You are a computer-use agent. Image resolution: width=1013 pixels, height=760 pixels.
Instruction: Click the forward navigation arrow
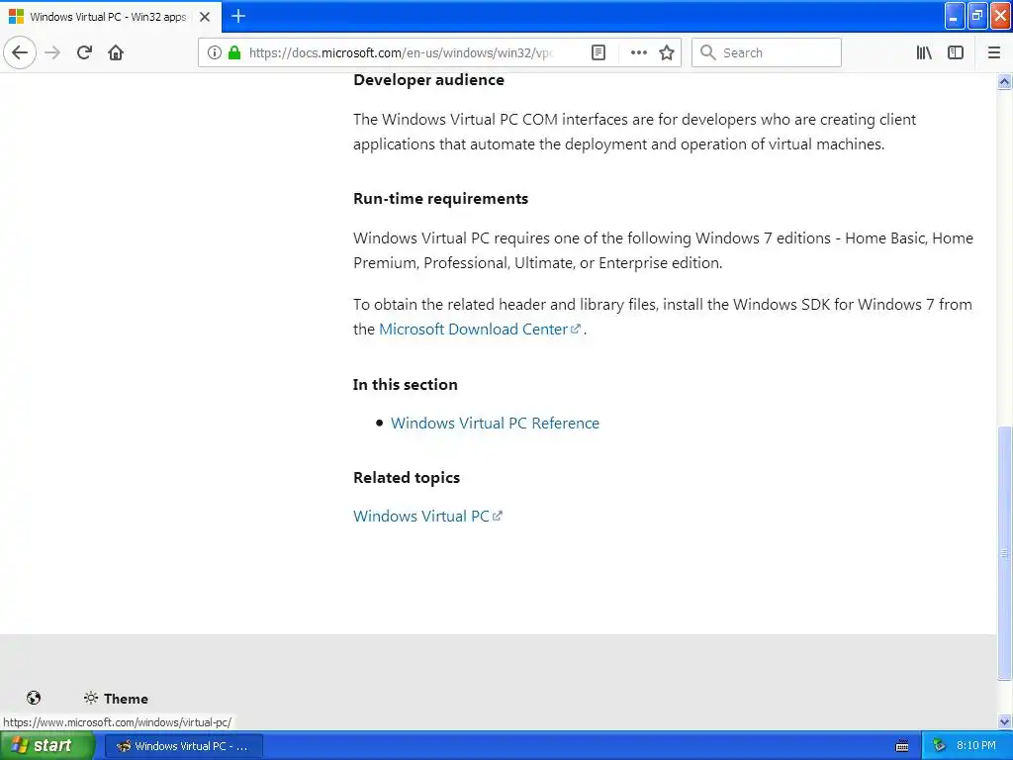(53, 52)
